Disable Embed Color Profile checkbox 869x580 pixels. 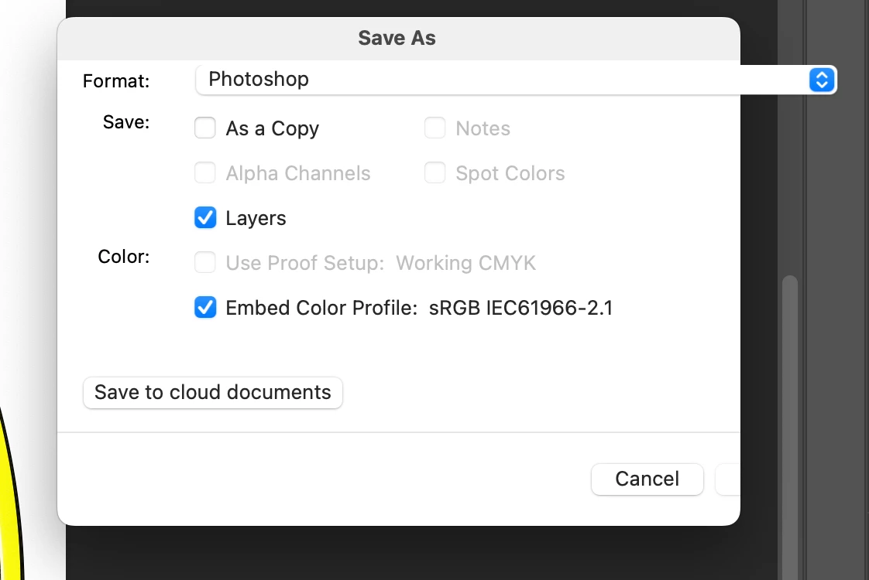[x=205, y=307]
